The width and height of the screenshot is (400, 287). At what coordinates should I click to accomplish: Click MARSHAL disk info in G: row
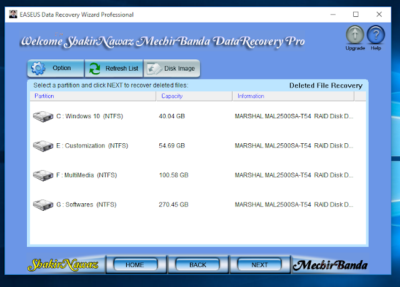pyautogui.click(x=294, y=204)
